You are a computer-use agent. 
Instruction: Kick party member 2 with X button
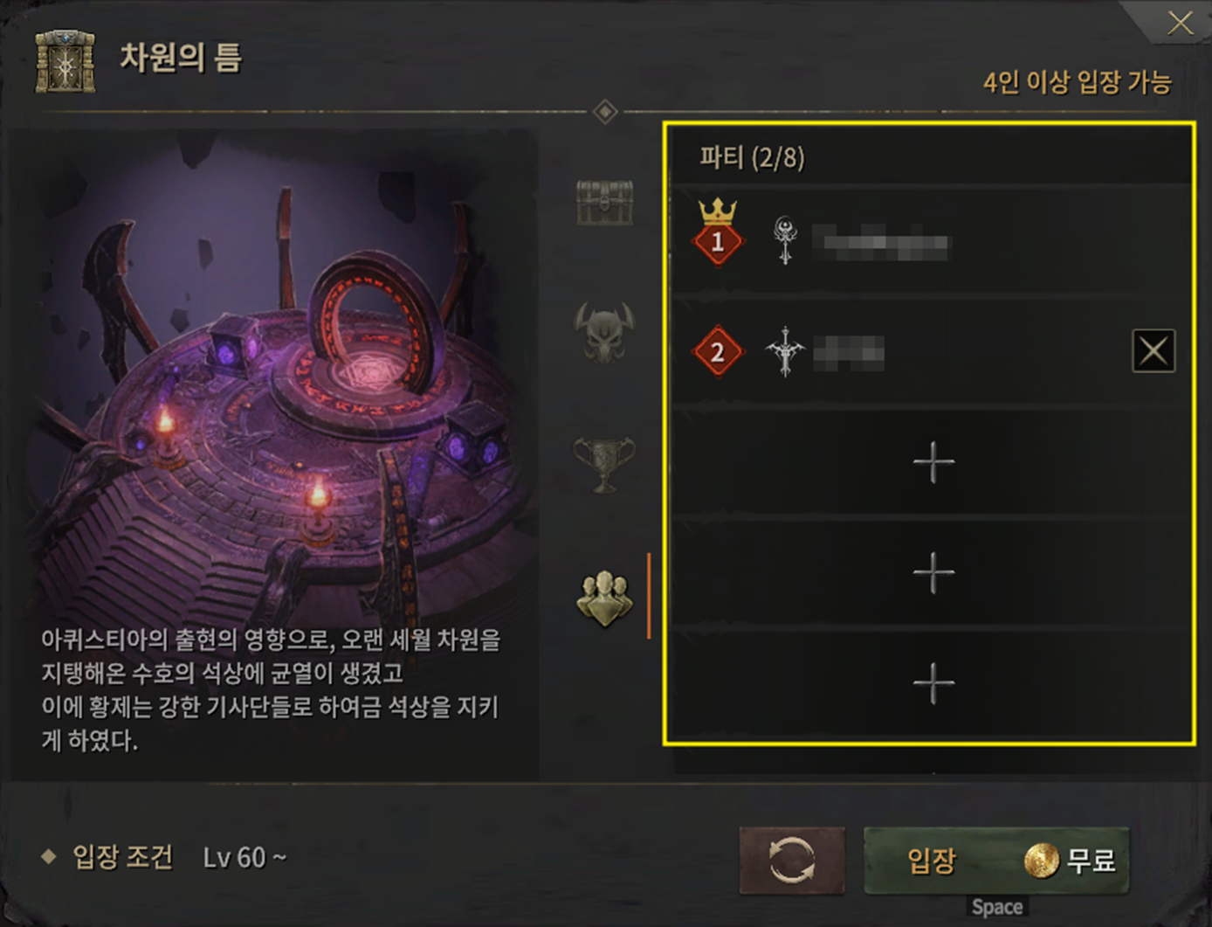[x=1153, y=351]
